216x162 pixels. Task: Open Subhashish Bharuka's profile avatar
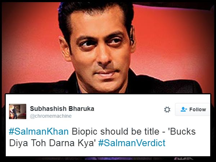[18, 112]
